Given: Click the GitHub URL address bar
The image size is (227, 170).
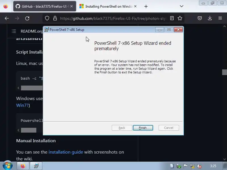Looking at the screenshot, I should [113, 18].
